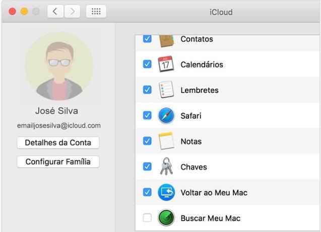Viewport: 321px width, 232px height.
Task: Go back with the left arrow button
Action: click(x=55, y=11)
